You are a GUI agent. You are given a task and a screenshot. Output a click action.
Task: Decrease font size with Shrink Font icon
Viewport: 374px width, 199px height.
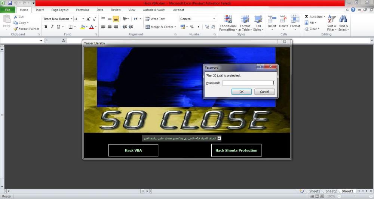click(95, 19)
